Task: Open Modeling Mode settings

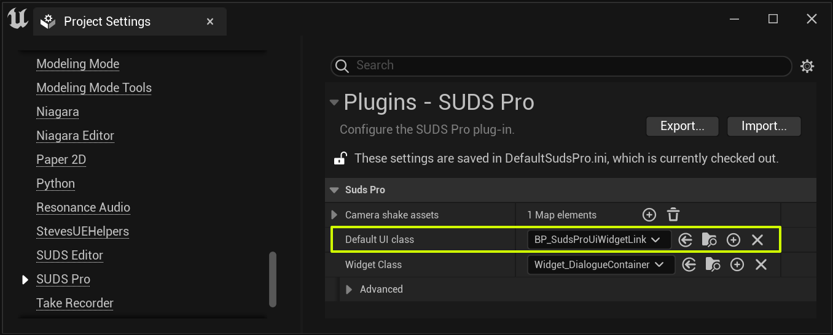Action: click(x=77, y=64)
